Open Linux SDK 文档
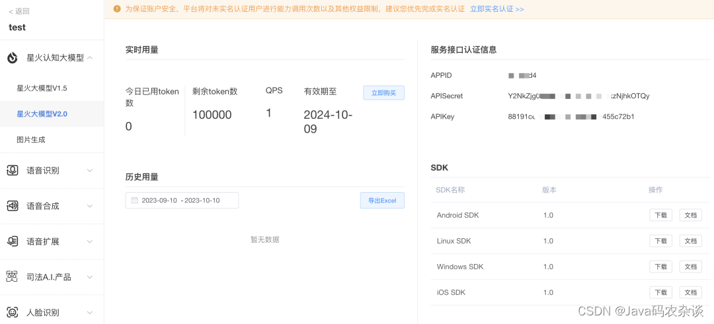 click(691, 241)
